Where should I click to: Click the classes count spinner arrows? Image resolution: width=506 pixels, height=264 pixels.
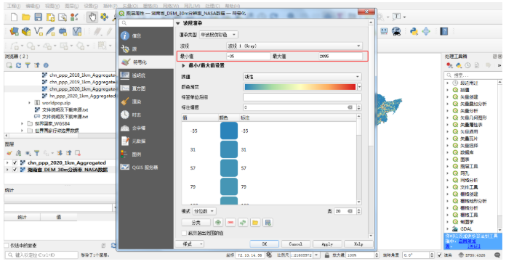pos(359,211)
